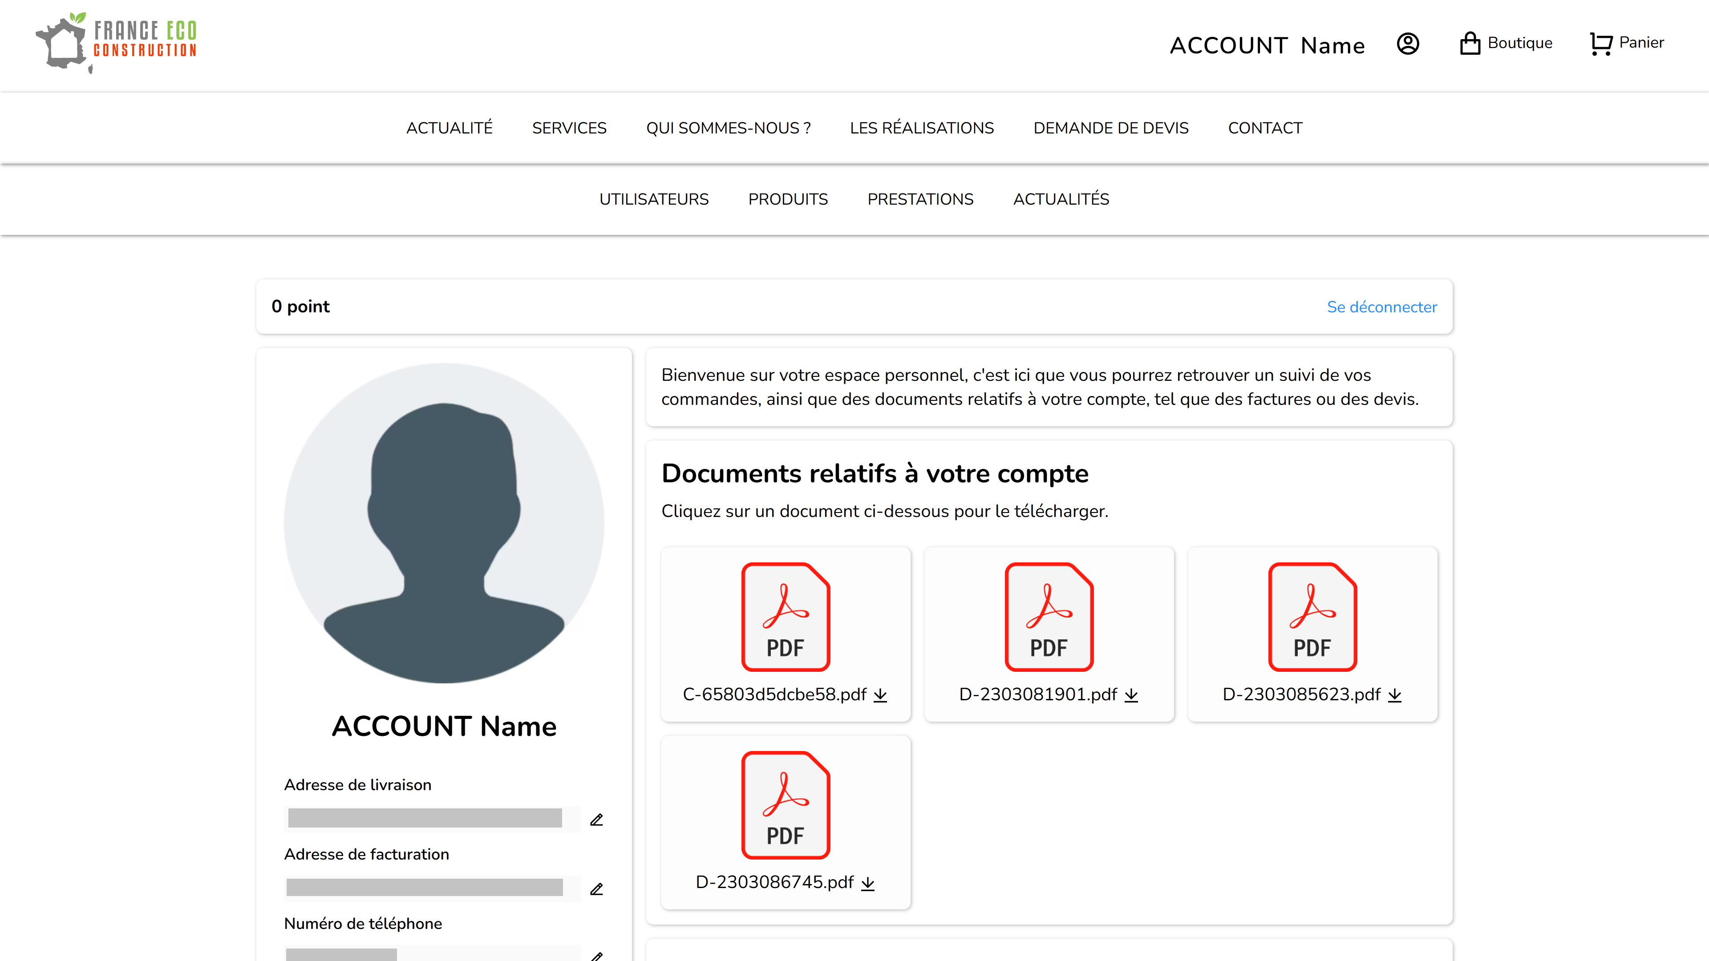Screen dimensions: 1709x961
Task: Click 'Bienvenue sur votre espace personnel' paragraph
Action: click(x=1040, y=388)
